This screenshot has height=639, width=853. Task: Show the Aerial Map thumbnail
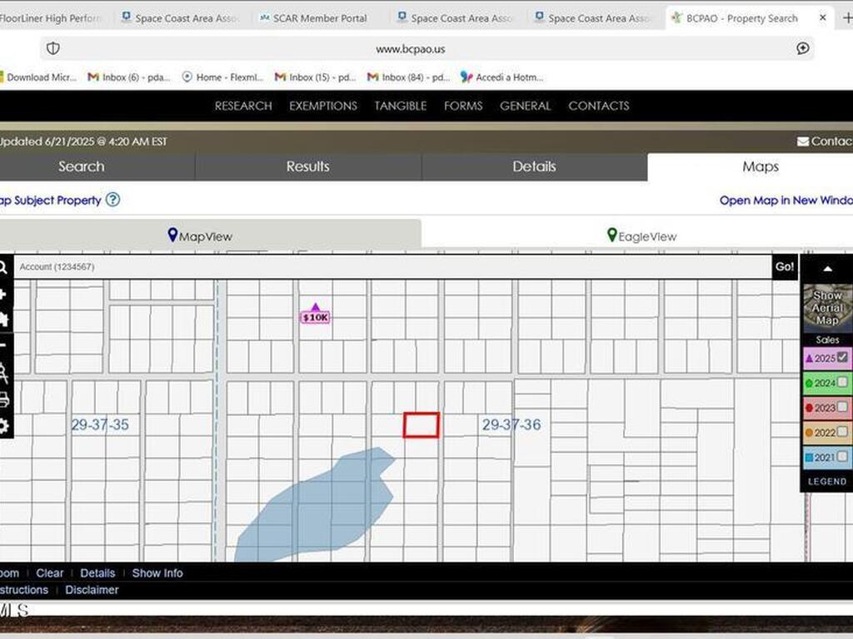pyautogui.click(x=826, y=308)
